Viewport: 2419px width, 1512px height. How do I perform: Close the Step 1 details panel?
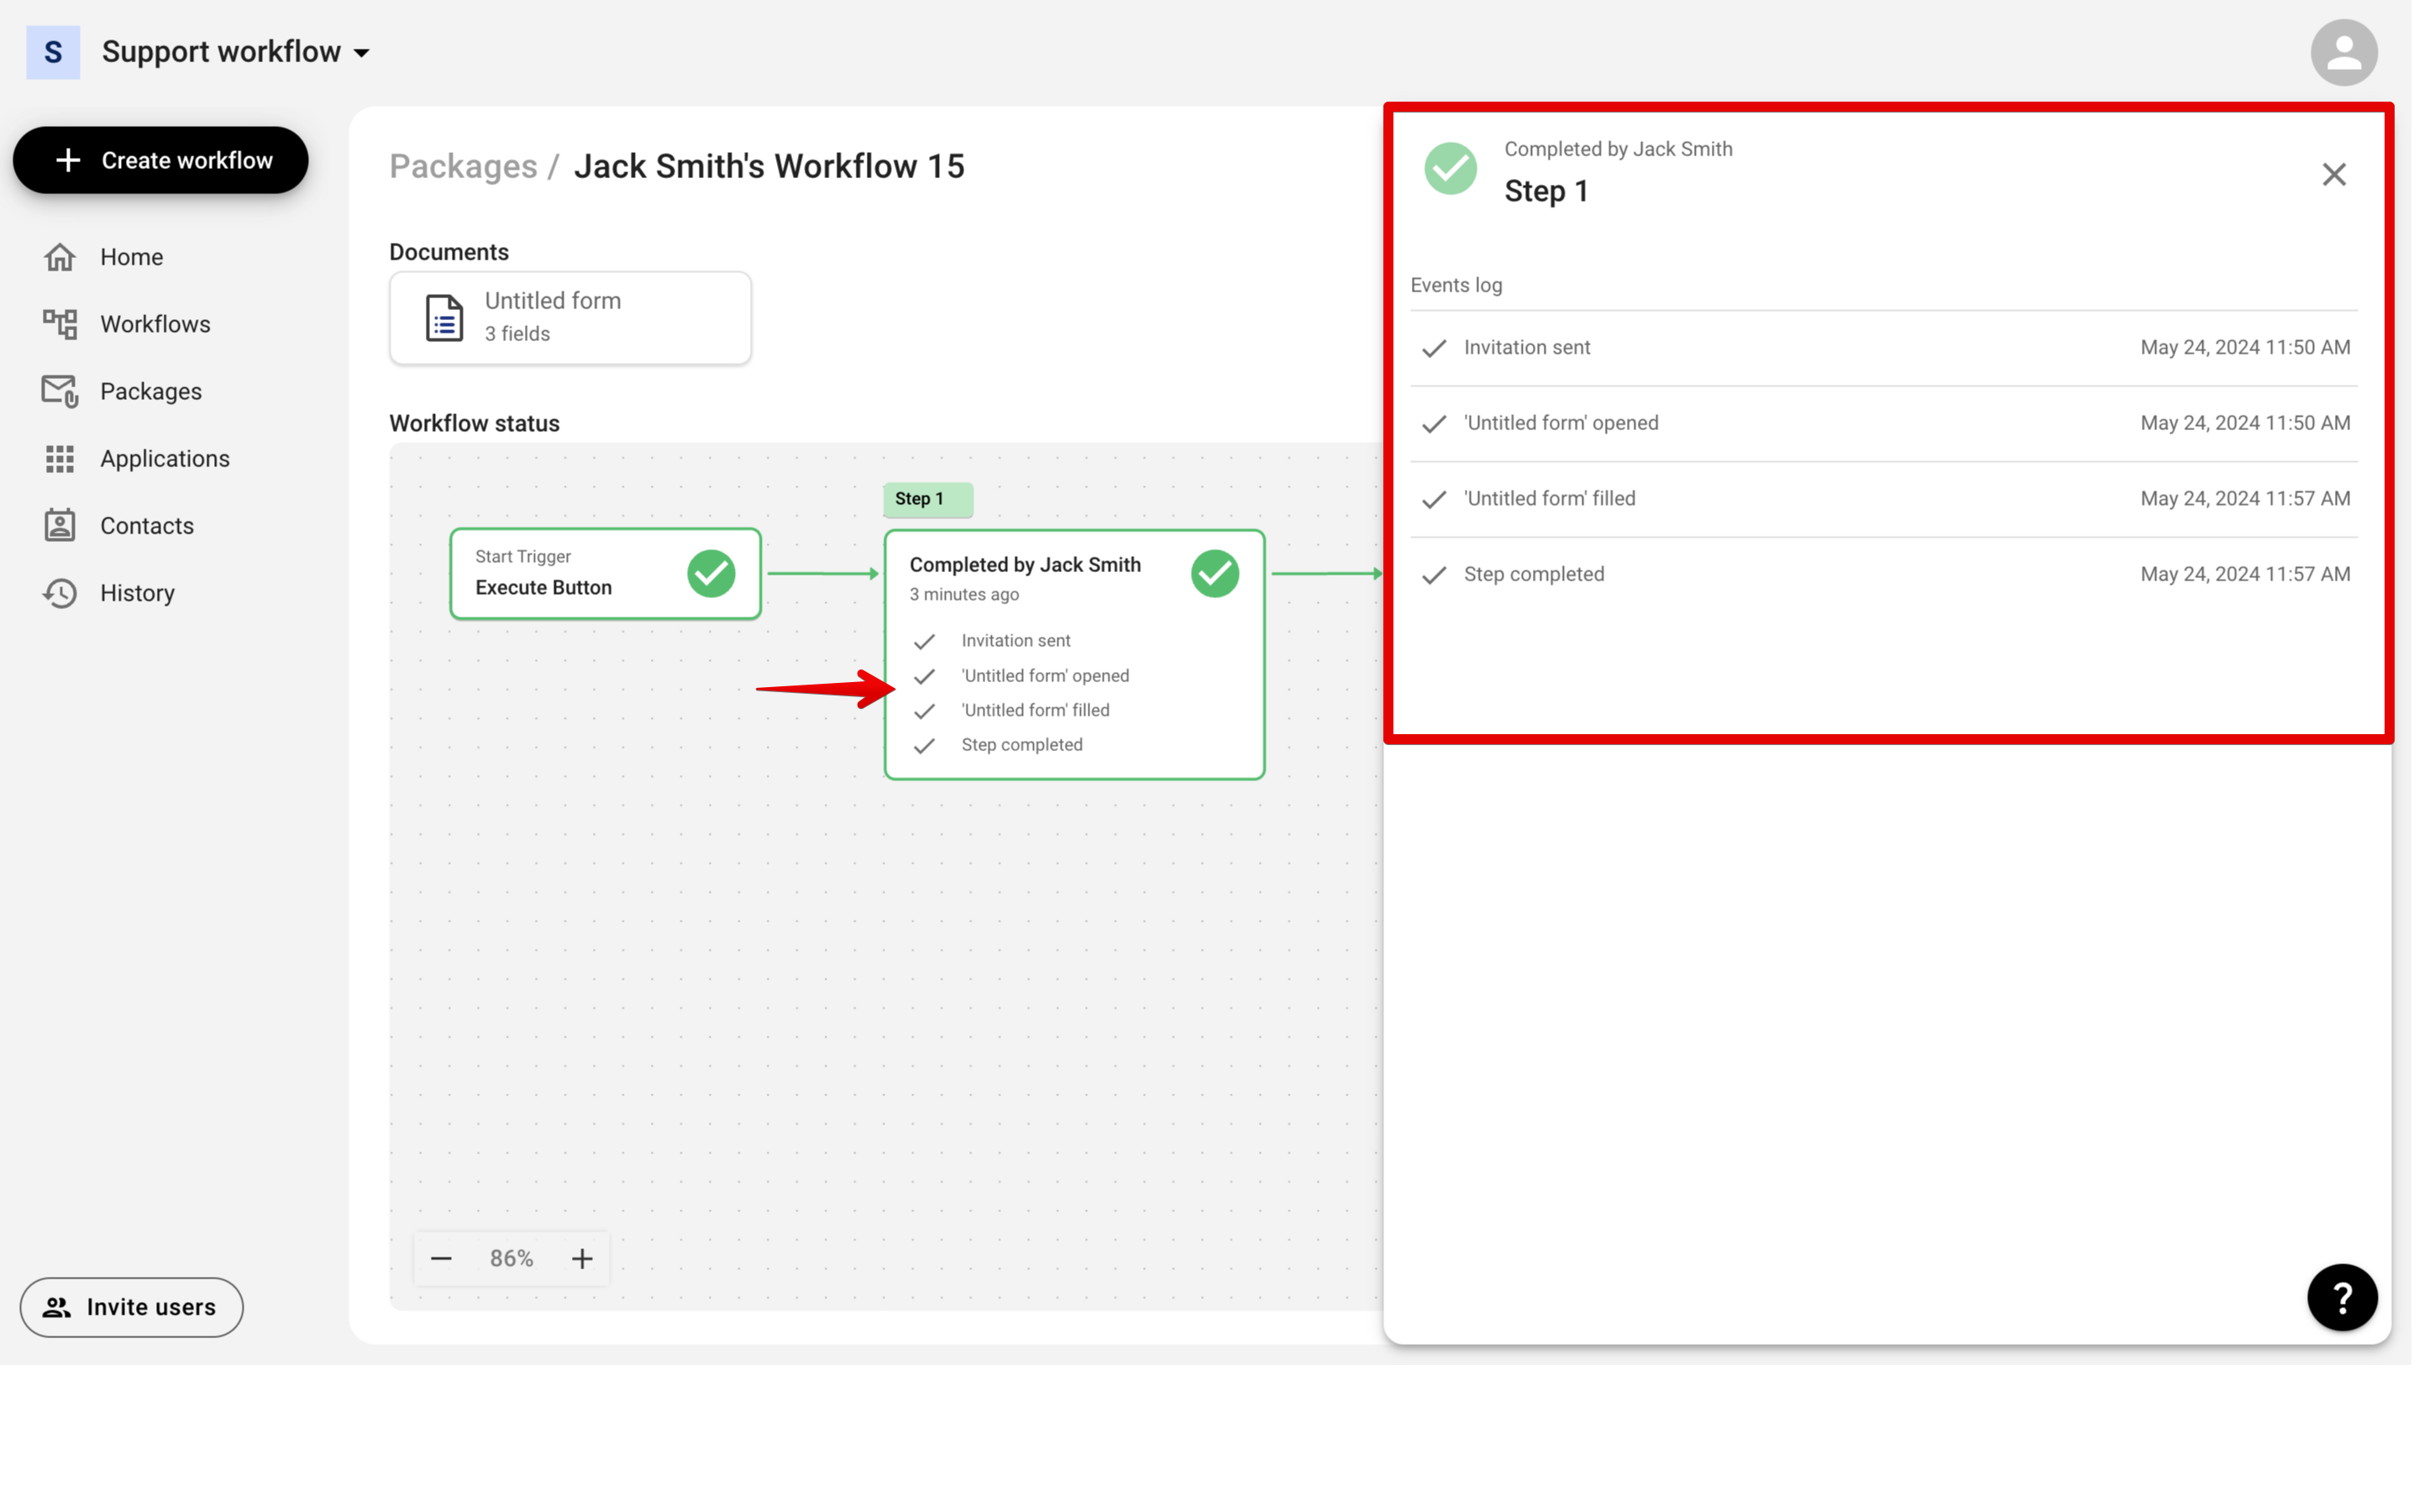point(2333,174)
